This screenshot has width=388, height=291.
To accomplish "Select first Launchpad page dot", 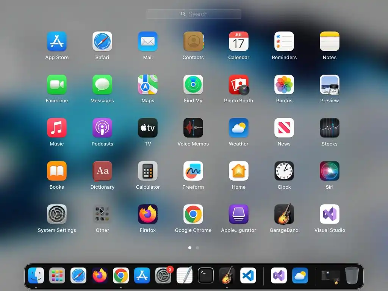I will pos(190,248).
